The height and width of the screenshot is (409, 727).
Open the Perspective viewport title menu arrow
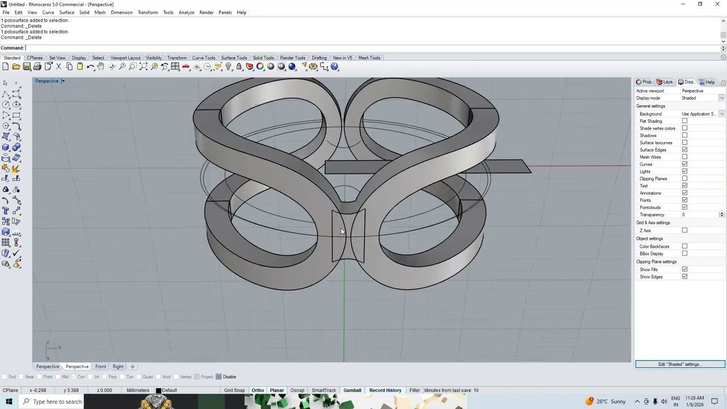pyautogui.click(x=63, y=81)
